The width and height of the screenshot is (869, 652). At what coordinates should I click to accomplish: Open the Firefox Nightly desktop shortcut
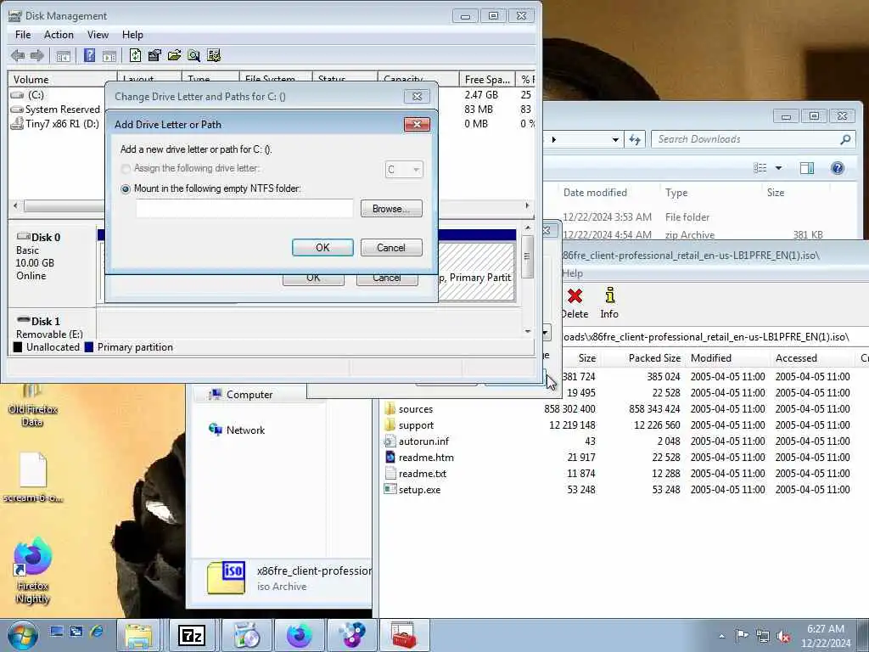click(33, 570)
